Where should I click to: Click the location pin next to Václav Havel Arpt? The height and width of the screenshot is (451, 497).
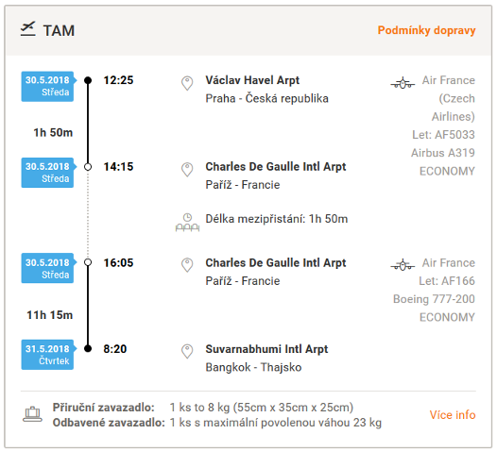click(x=187, y=83)
